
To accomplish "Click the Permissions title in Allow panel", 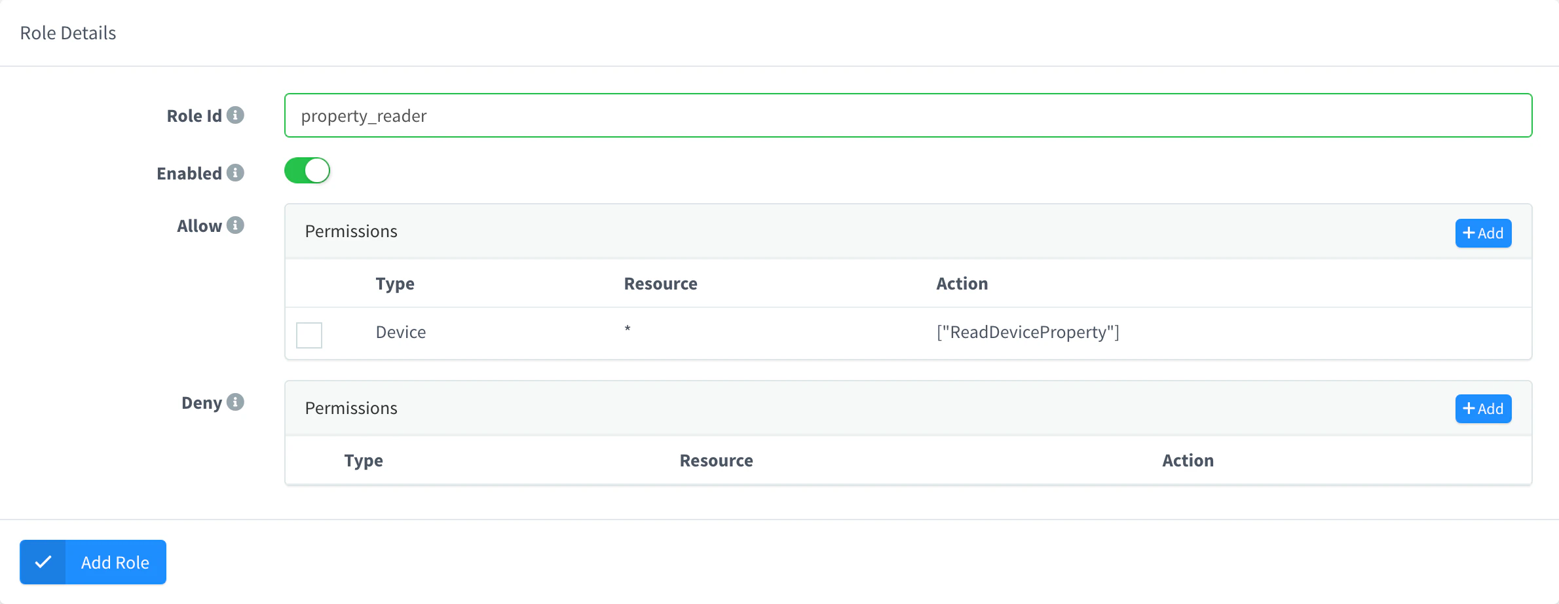I will pos(351,231).
